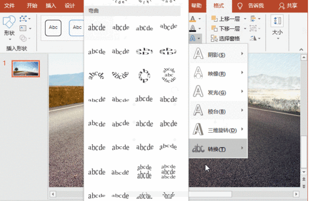Click the 共享 share button

coord(288,6)
